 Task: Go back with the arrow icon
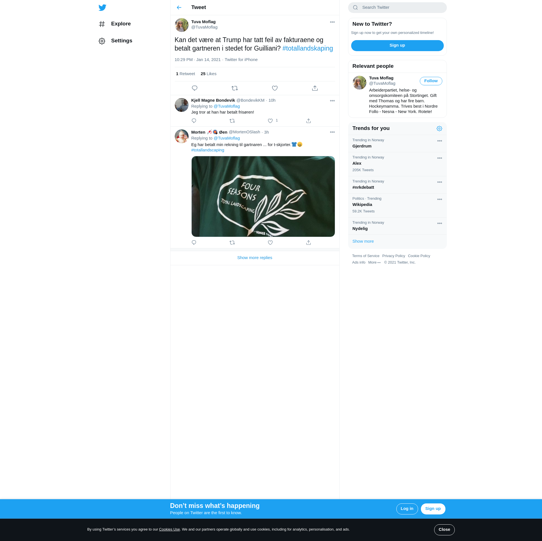(179, 8)
